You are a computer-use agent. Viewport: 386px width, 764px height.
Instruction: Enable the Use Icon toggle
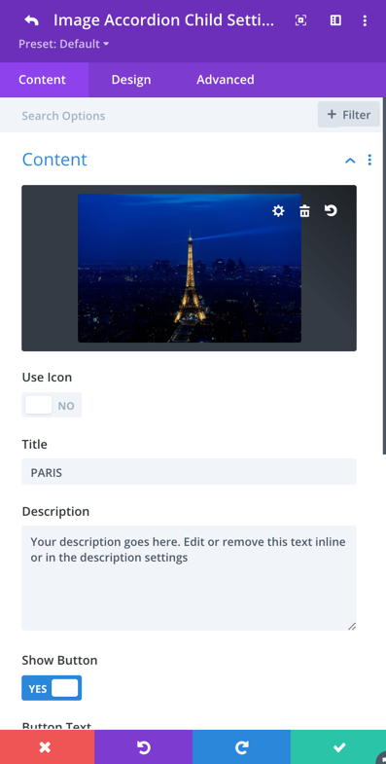52,406
